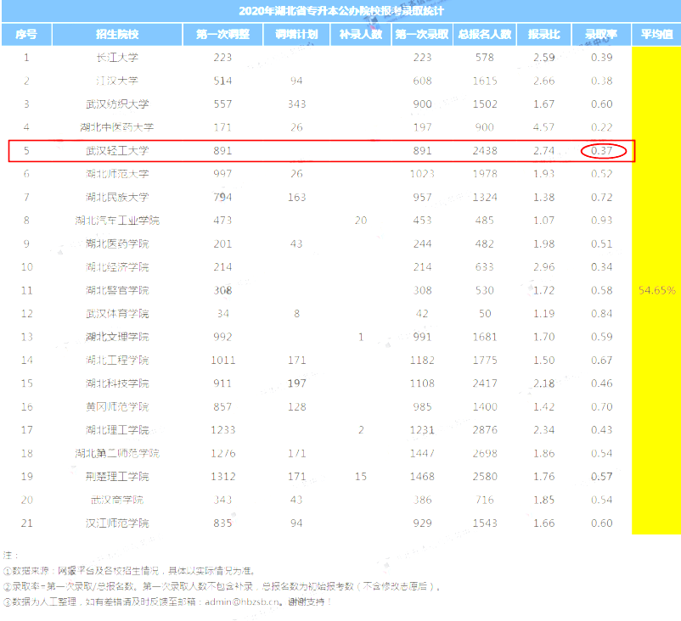681x621 pixels.
Task: Click the 总报名人数 column header
Action: pyautogui.click(x=485, y=34)
